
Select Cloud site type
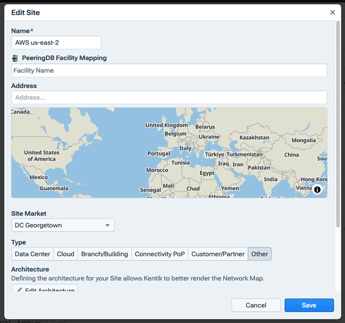[66, 254]
